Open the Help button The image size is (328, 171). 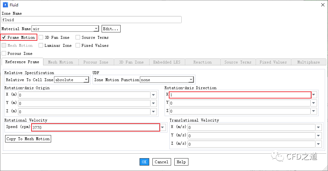tap(181, 162)
